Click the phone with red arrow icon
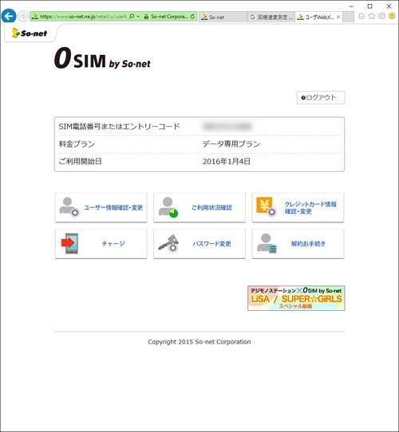Image resolution: width=399 pixels, height=432 pixels. click(x=69, y=243)
